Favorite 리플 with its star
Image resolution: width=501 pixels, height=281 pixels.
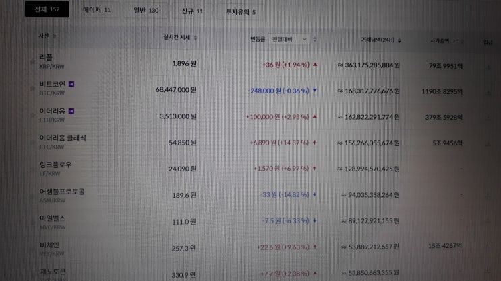click(32, 61)
